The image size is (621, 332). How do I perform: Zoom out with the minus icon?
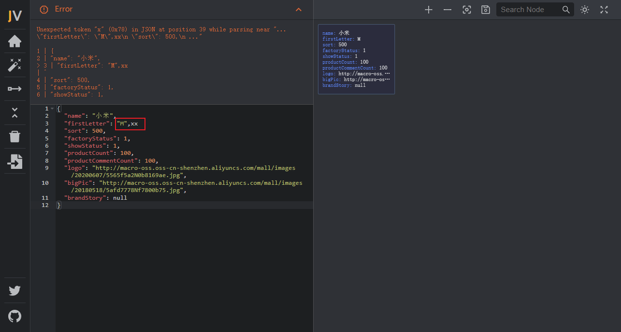click(448, 10)
